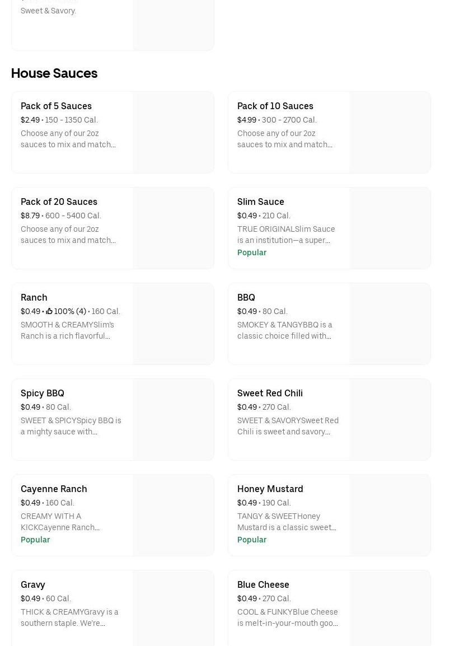Open the Blue Cheese item title

click(263, 584)
